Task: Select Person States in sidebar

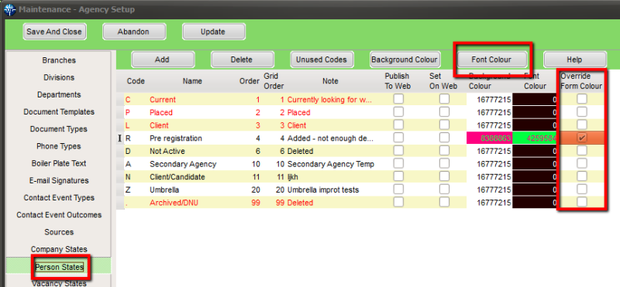Action: tap(59, 267)
